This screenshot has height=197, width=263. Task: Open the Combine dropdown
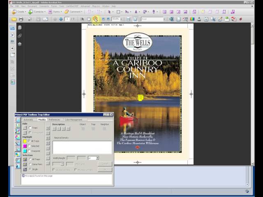point(37,12)
